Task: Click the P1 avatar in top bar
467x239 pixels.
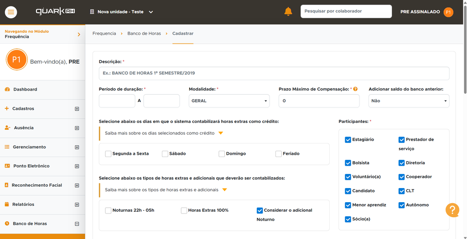Action: click(448, 12)
